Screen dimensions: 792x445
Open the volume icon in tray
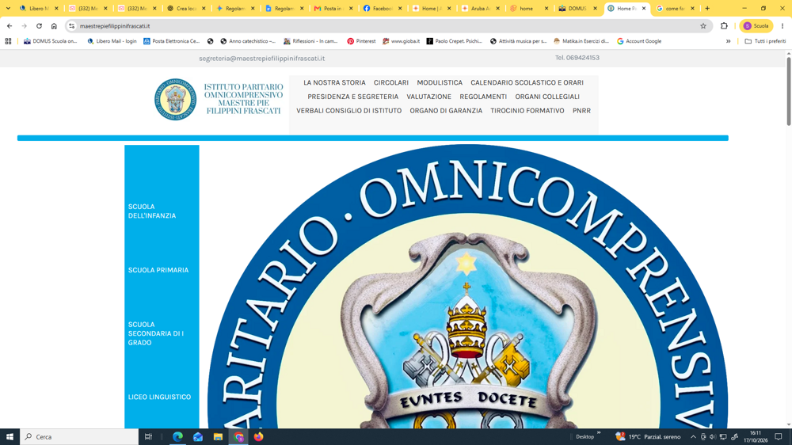(x=712, y=437)
